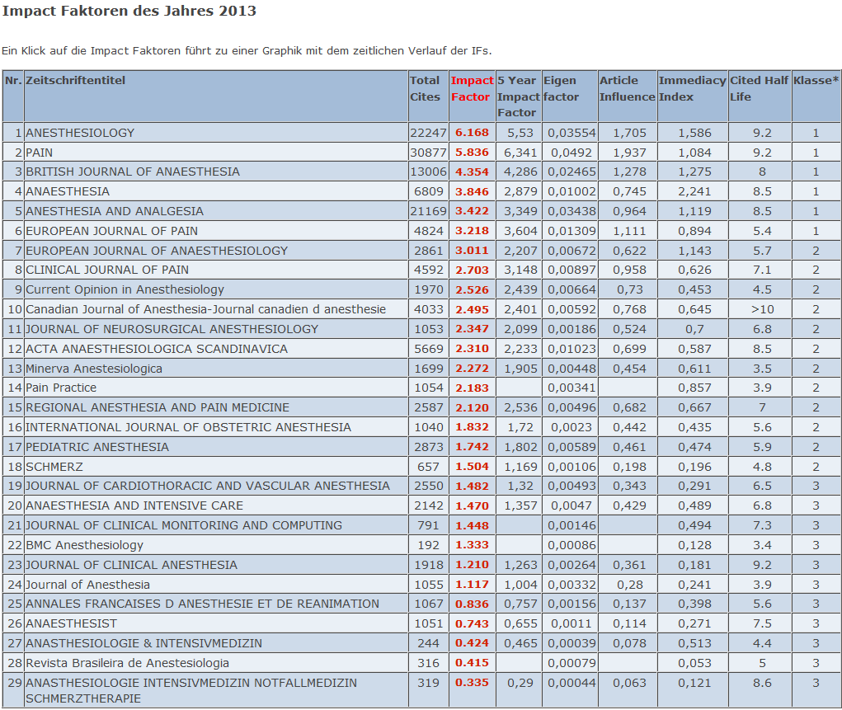
Task: Click the Klasse* column header
Action: (x=816, y=81)
